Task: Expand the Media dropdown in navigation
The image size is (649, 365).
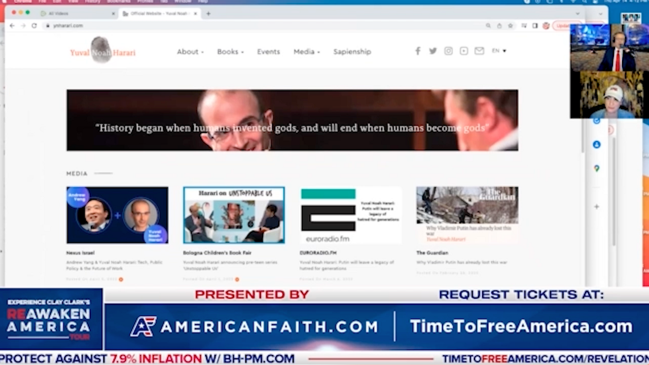Action: point(307,52)
